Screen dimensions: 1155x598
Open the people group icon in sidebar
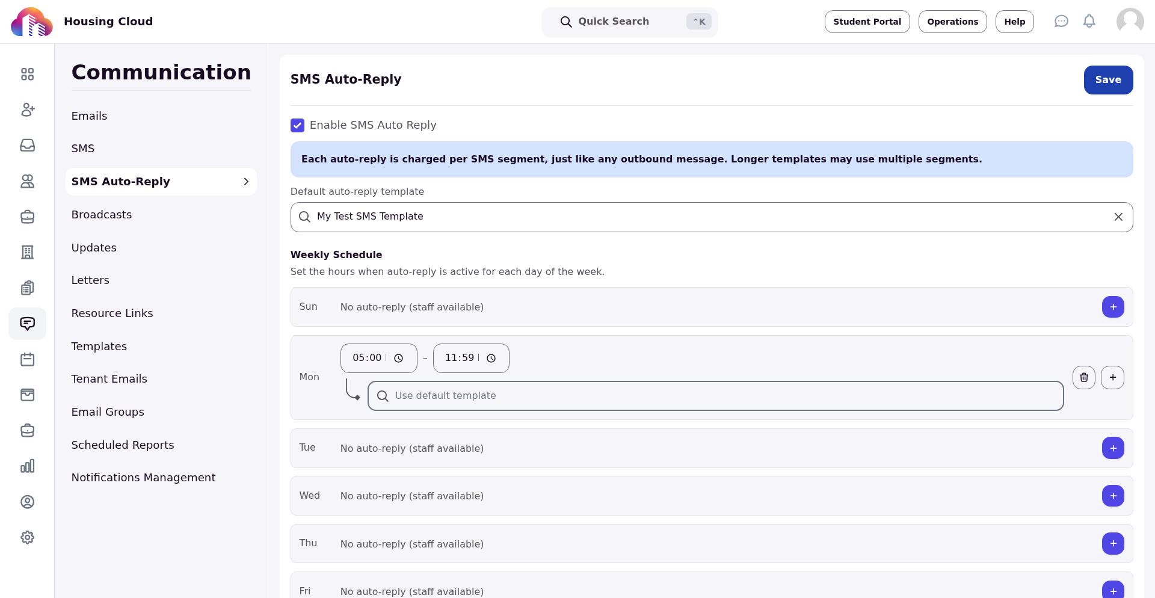[27, 181]
